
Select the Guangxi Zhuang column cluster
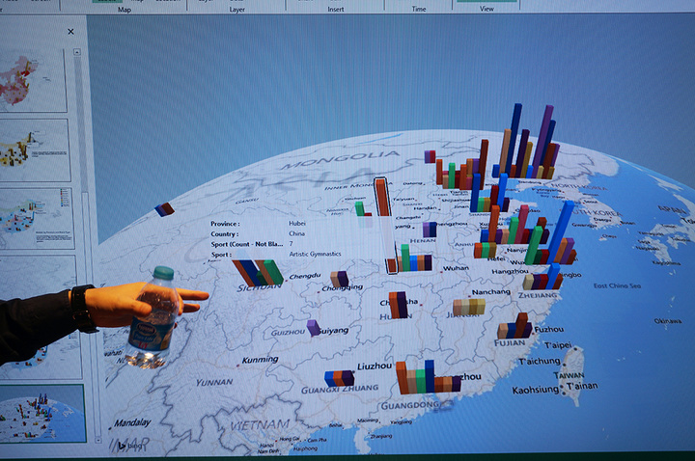339,379
